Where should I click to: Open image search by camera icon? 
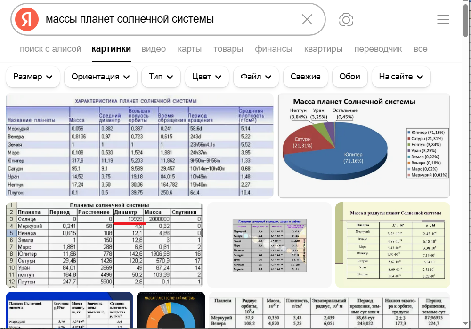point(346,19)
